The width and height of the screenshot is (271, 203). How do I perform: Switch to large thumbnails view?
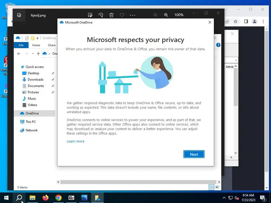[x=218, y=187]
